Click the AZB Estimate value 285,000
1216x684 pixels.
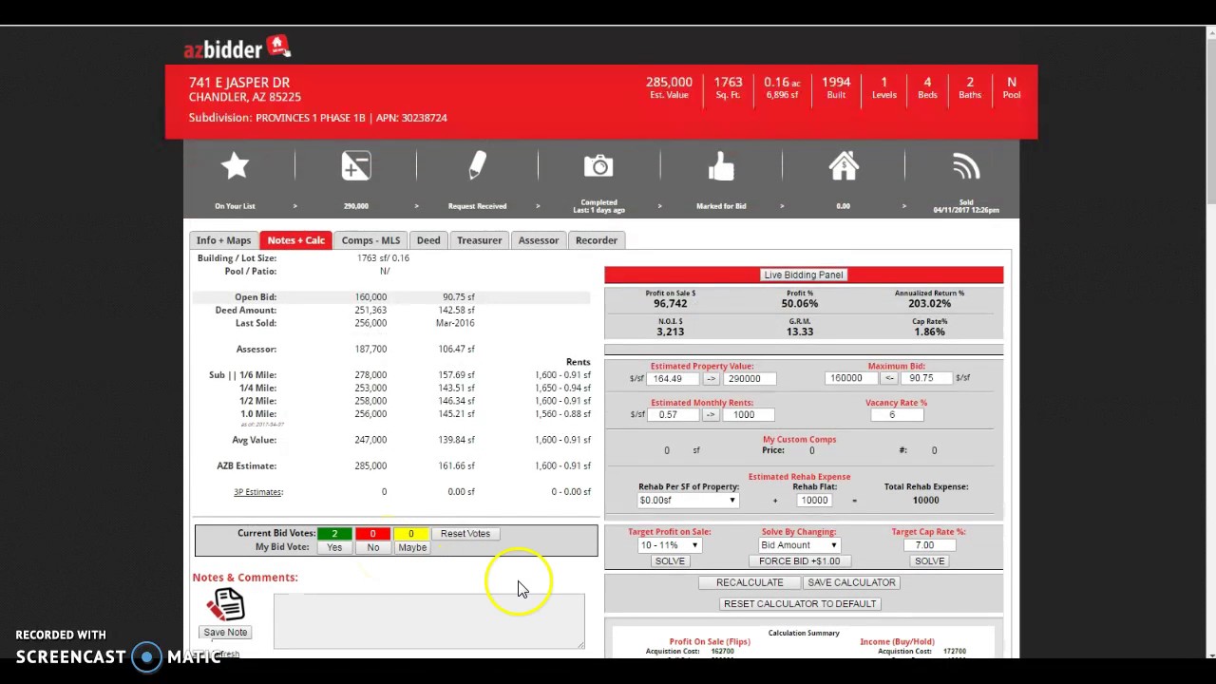[370, 465]
